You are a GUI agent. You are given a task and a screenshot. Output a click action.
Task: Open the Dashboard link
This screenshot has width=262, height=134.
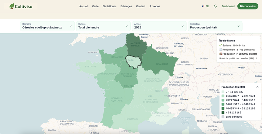[228, 6]
